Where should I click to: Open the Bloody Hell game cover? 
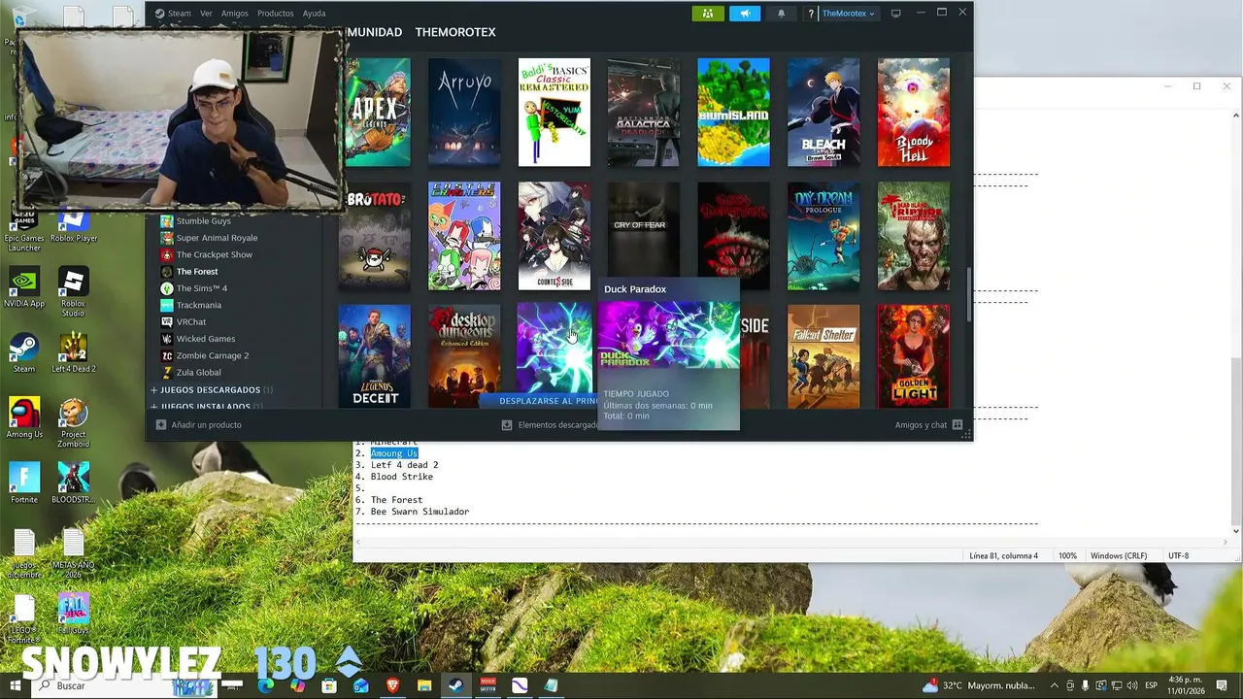914,112
